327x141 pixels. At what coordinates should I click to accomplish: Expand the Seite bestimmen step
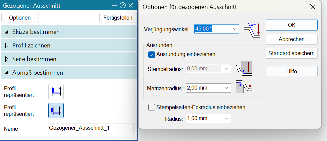pyautogui.click(x=7, y=59)
